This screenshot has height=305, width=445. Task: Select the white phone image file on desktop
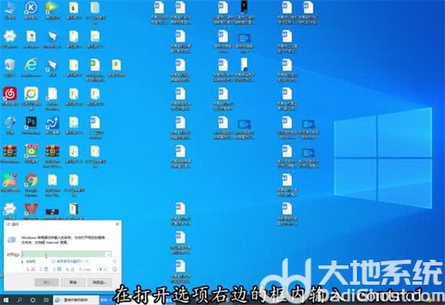point(244,70)
